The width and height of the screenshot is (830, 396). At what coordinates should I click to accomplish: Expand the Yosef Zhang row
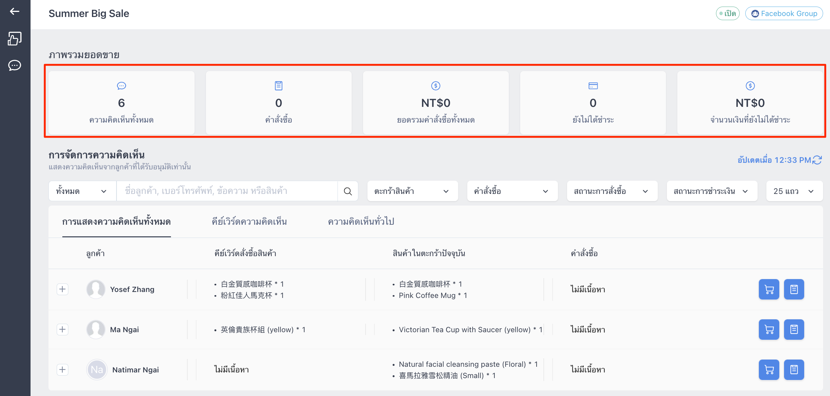click(63, 289)
